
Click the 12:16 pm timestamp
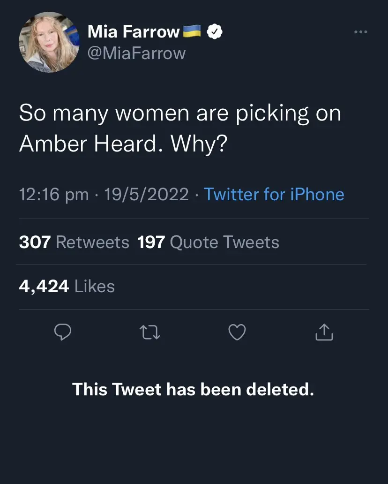pyautogui.click(x=53, y=194)
